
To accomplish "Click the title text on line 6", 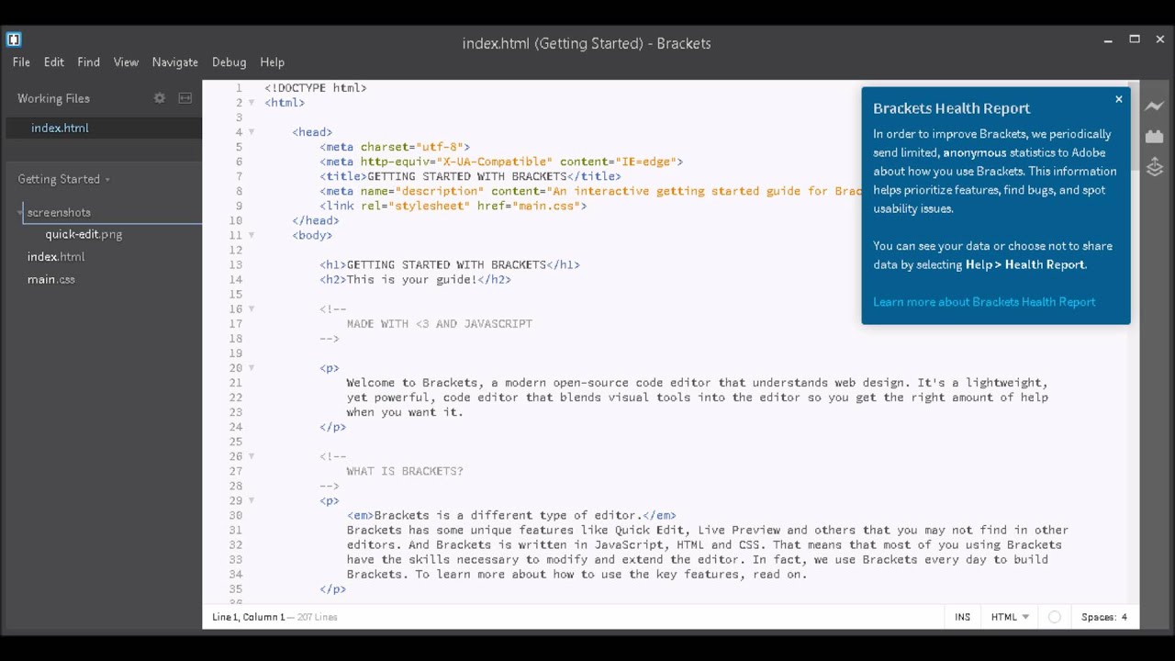I will (x=466, y=176).
